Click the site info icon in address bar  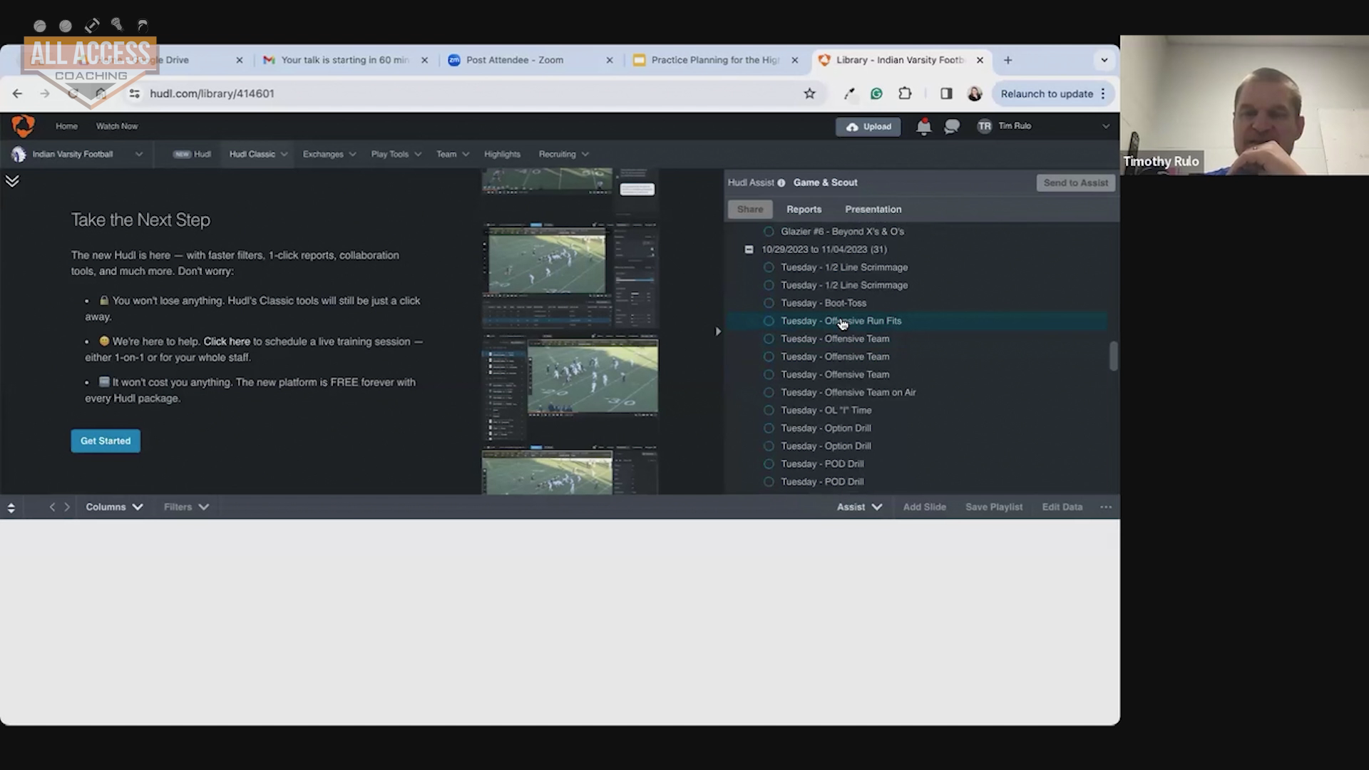134,93
